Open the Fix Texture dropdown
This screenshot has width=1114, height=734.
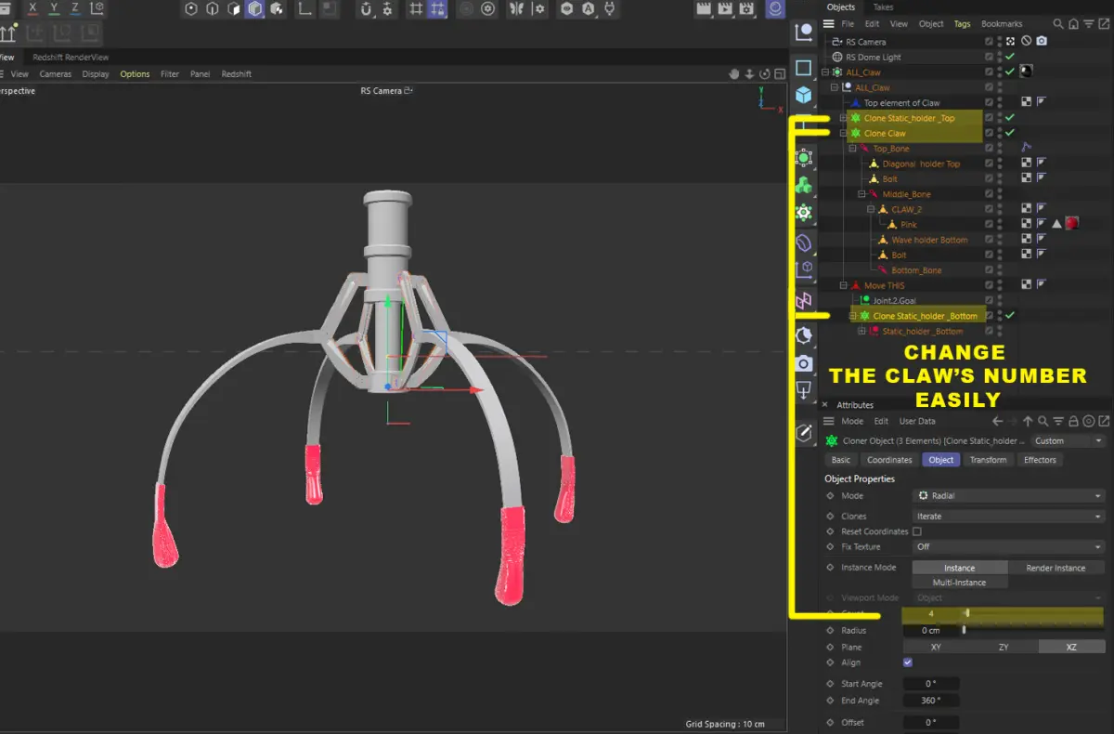[x=1008, y=547]
